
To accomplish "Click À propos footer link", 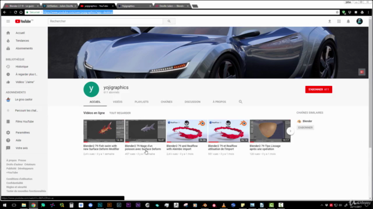I will tap(12, 160).
